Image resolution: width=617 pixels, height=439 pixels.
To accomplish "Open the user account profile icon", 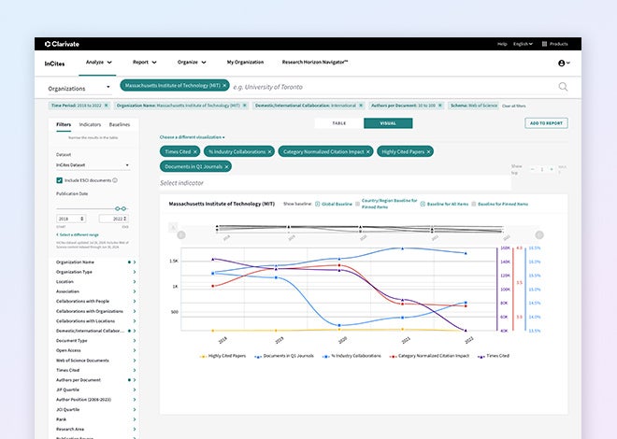I will click(563, 63).
